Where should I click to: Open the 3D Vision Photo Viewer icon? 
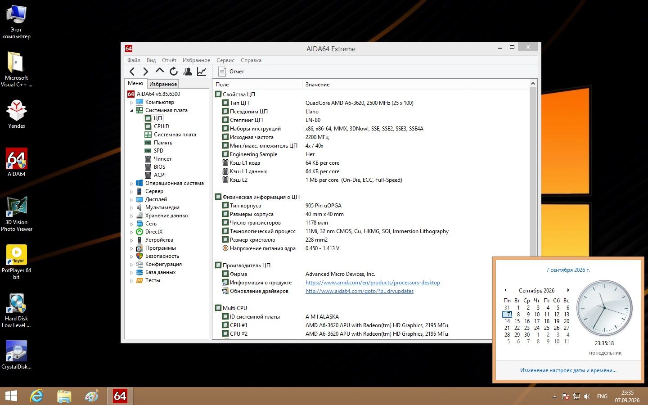pyautogui.click(x=17, y=214)
